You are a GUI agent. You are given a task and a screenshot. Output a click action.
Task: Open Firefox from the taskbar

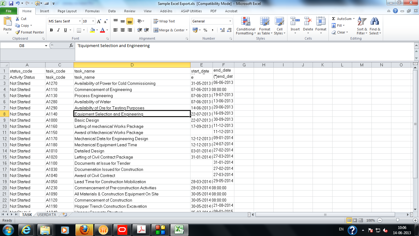(84, 230)
